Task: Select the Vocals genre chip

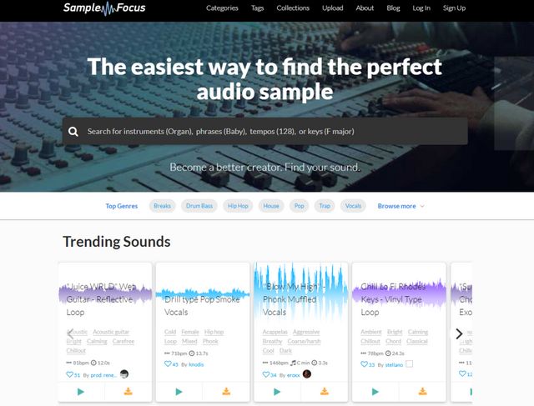Action: (x=353, y=206)
